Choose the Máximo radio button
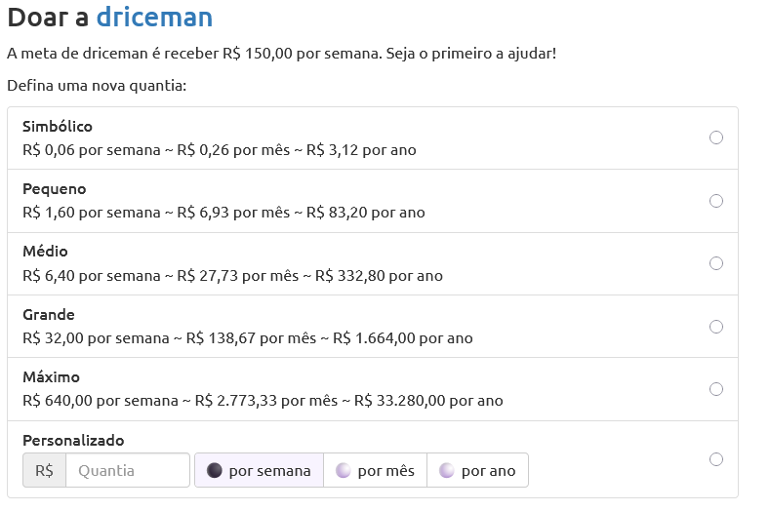The width and height of the screenshot is (770, 511). pyautogui.click(x=716, y=389)
